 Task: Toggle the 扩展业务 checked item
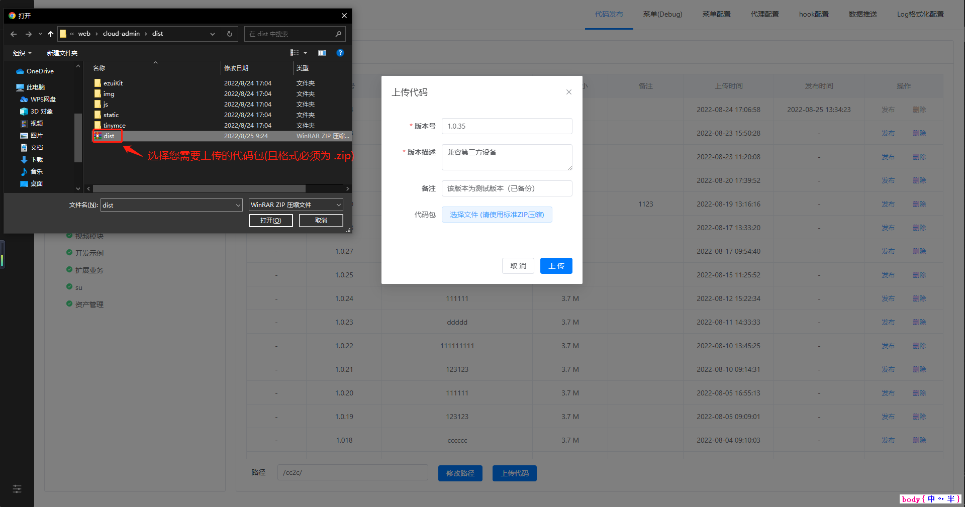69,270
